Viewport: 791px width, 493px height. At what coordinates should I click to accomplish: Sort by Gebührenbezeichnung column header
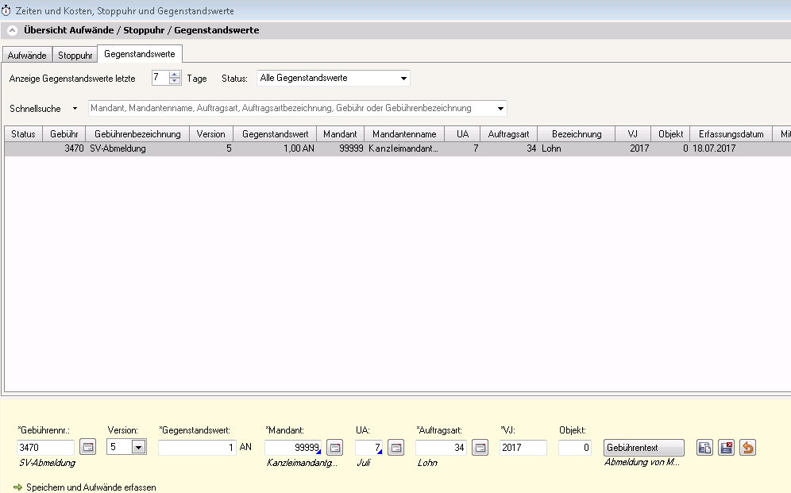coord(137,134)
